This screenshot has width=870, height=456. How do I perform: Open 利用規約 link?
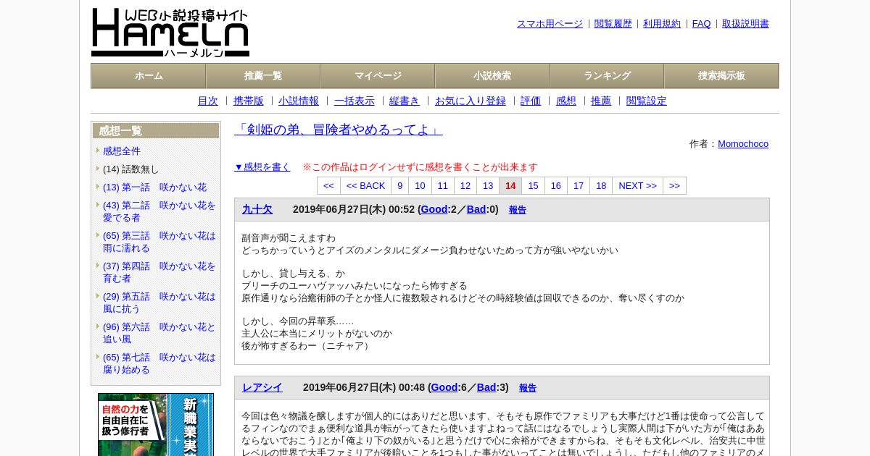coord(662,23)
